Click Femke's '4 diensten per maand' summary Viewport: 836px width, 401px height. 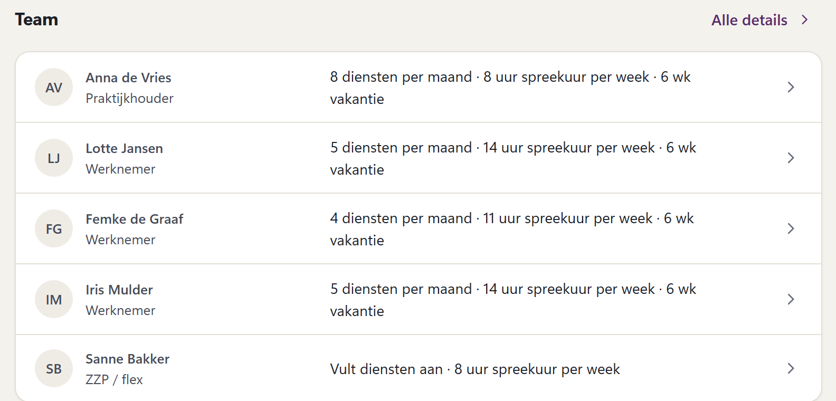coord(401,218)
